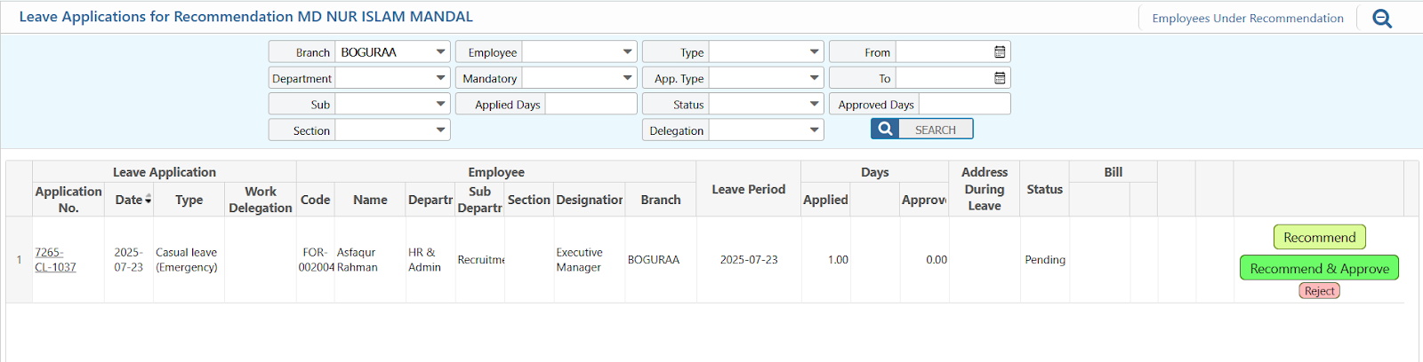The image size is (1423, 362).
Task: Click the magnifier search icon at top right
Action: click(x=1382, y=19)
